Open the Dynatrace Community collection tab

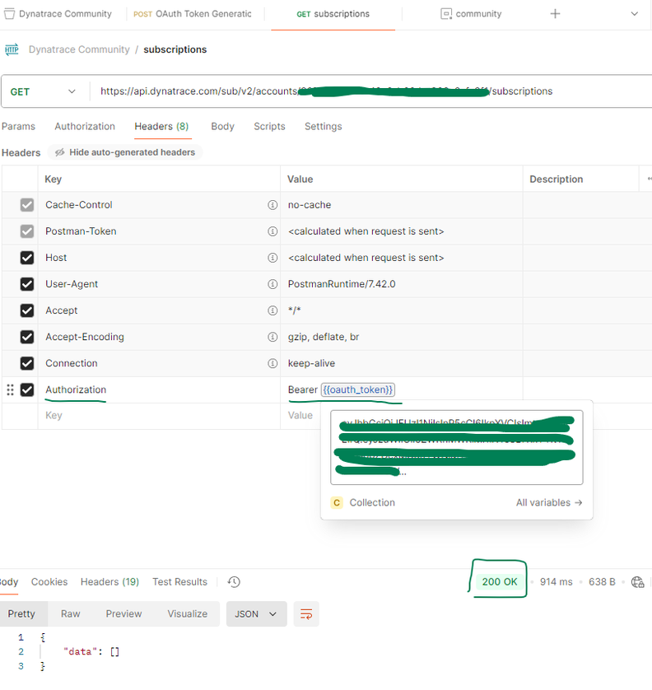pyautogui.click(x=58, y=14)
